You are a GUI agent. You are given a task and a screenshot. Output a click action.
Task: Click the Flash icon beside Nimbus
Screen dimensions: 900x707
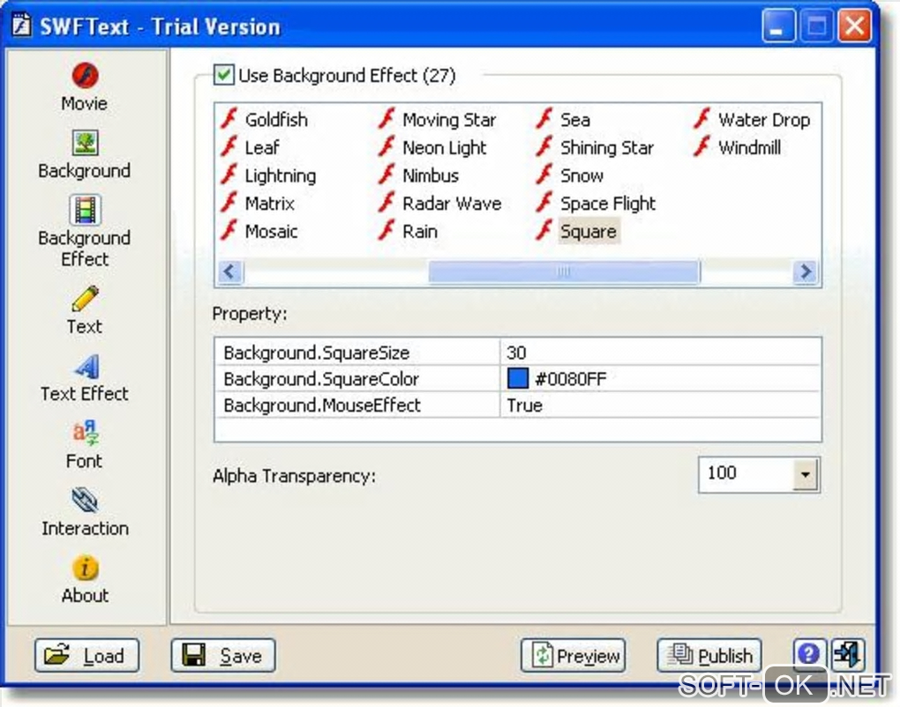click(386, 175)
